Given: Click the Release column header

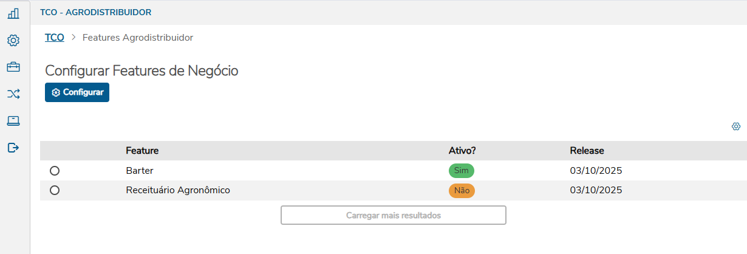Looking at the screenshot, I should (587, 151).
